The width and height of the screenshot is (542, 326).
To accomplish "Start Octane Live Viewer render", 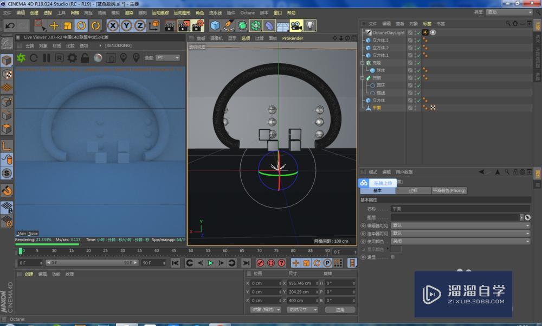I will click(21, 58).
